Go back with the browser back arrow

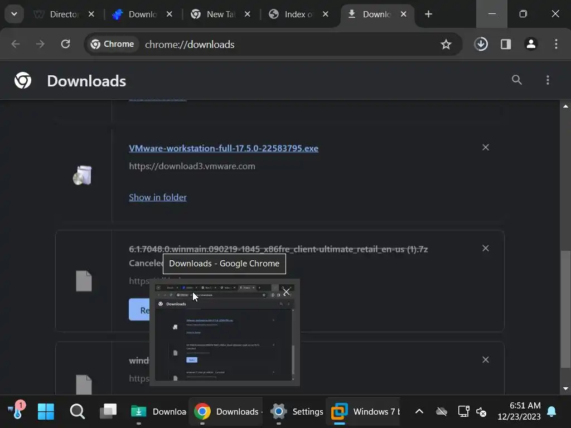[x=15, y=44]
